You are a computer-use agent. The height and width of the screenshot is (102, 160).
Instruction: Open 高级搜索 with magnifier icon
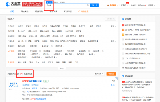click(x=83, y=12)
